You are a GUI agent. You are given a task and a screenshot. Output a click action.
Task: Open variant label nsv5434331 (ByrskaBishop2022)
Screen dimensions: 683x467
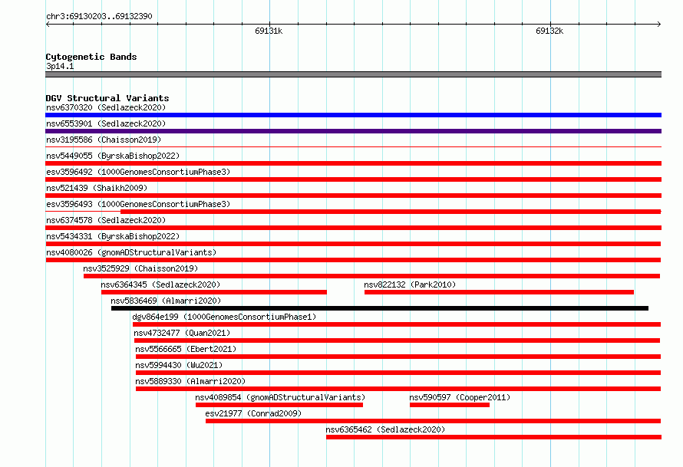point(113,236)
